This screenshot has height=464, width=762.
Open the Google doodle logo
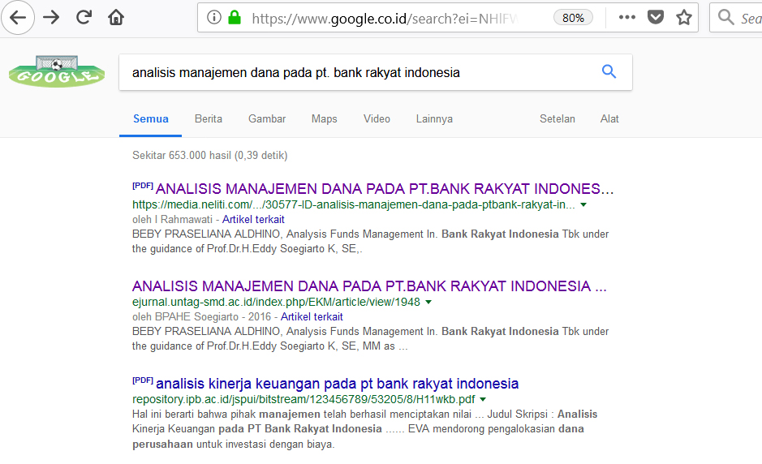click(x=57, y=72)
